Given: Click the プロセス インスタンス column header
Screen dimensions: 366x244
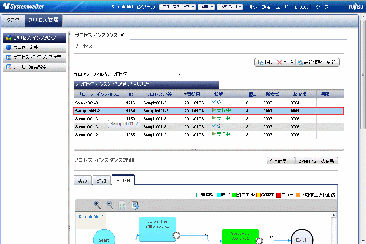Looking at the screenshot, I should pyautogui.click(x=99, y=95).
